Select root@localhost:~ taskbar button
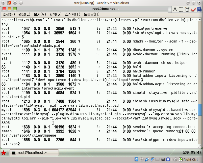Screen dimensions: 203x163 [x=34, y=153]
